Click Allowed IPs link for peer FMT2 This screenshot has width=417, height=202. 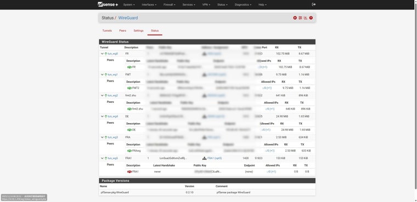[x=267, y=88]
